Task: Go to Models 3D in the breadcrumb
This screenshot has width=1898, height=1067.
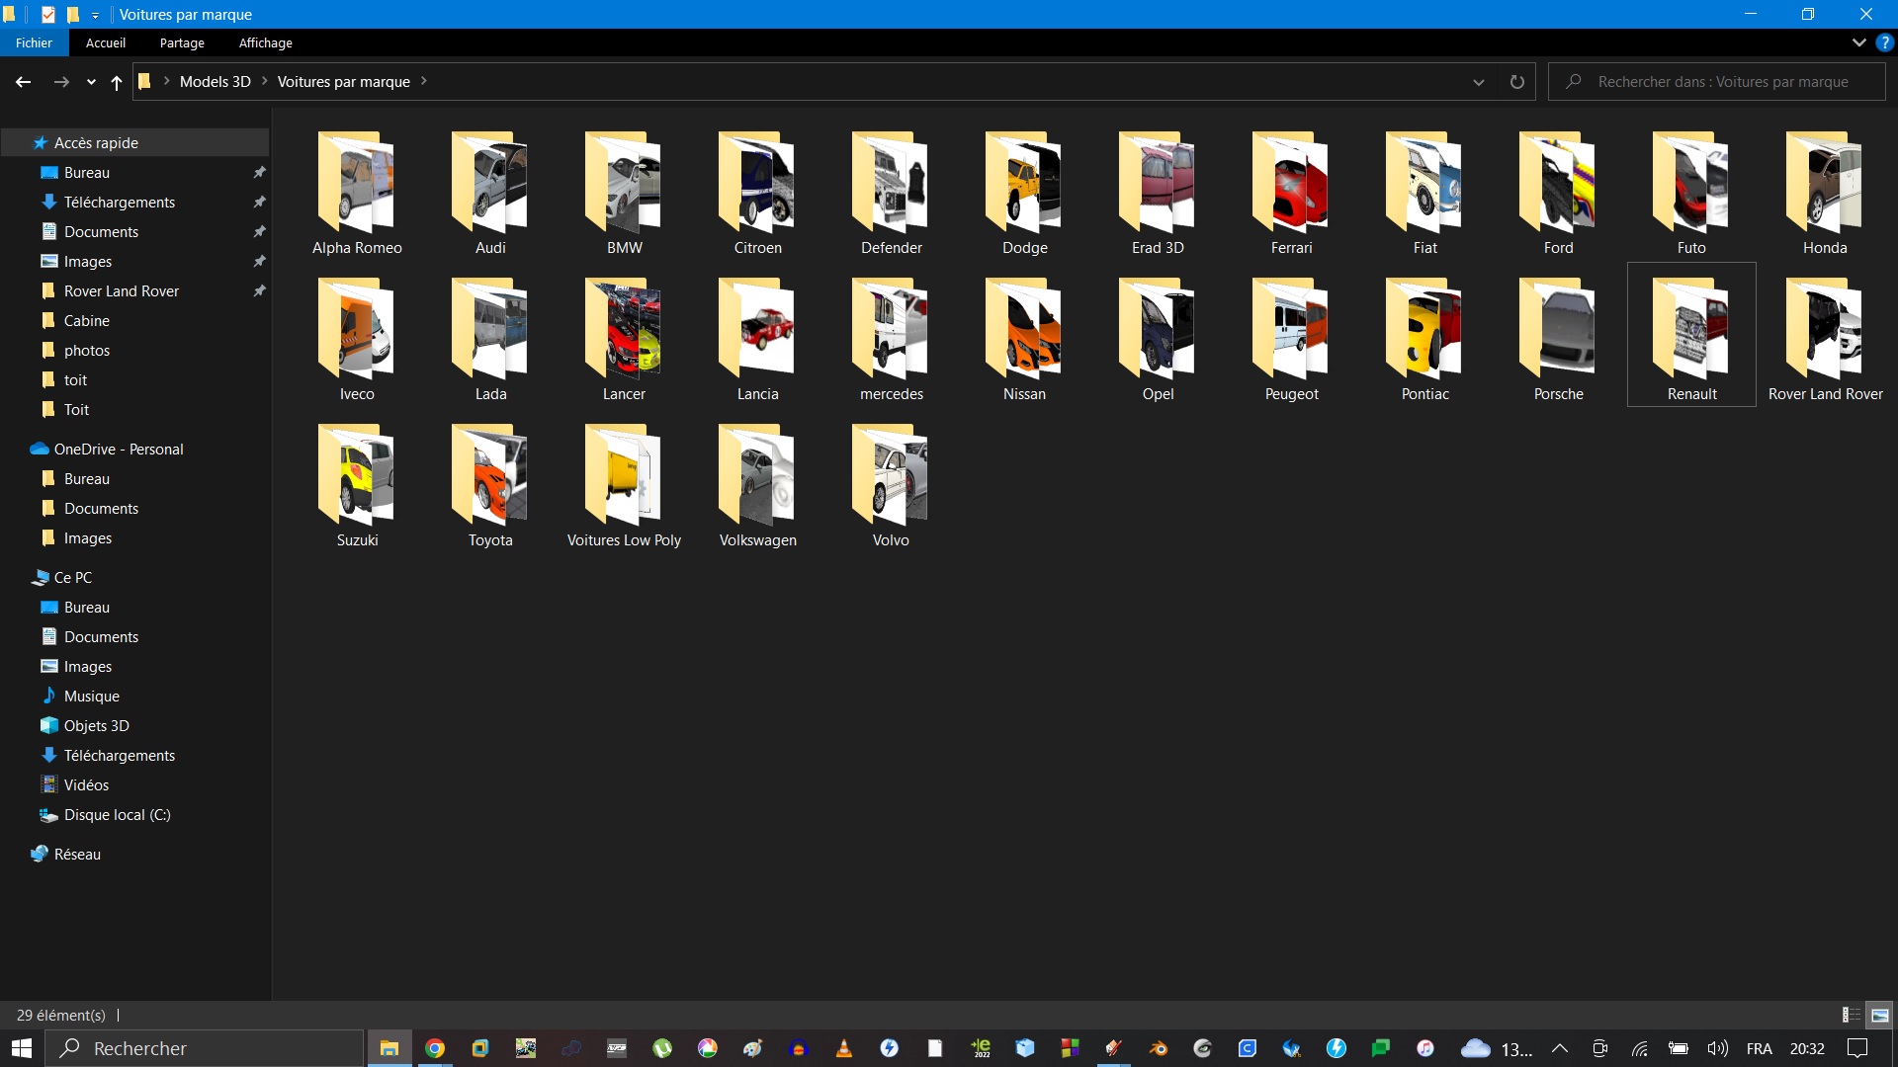Action: pos(215,82)
